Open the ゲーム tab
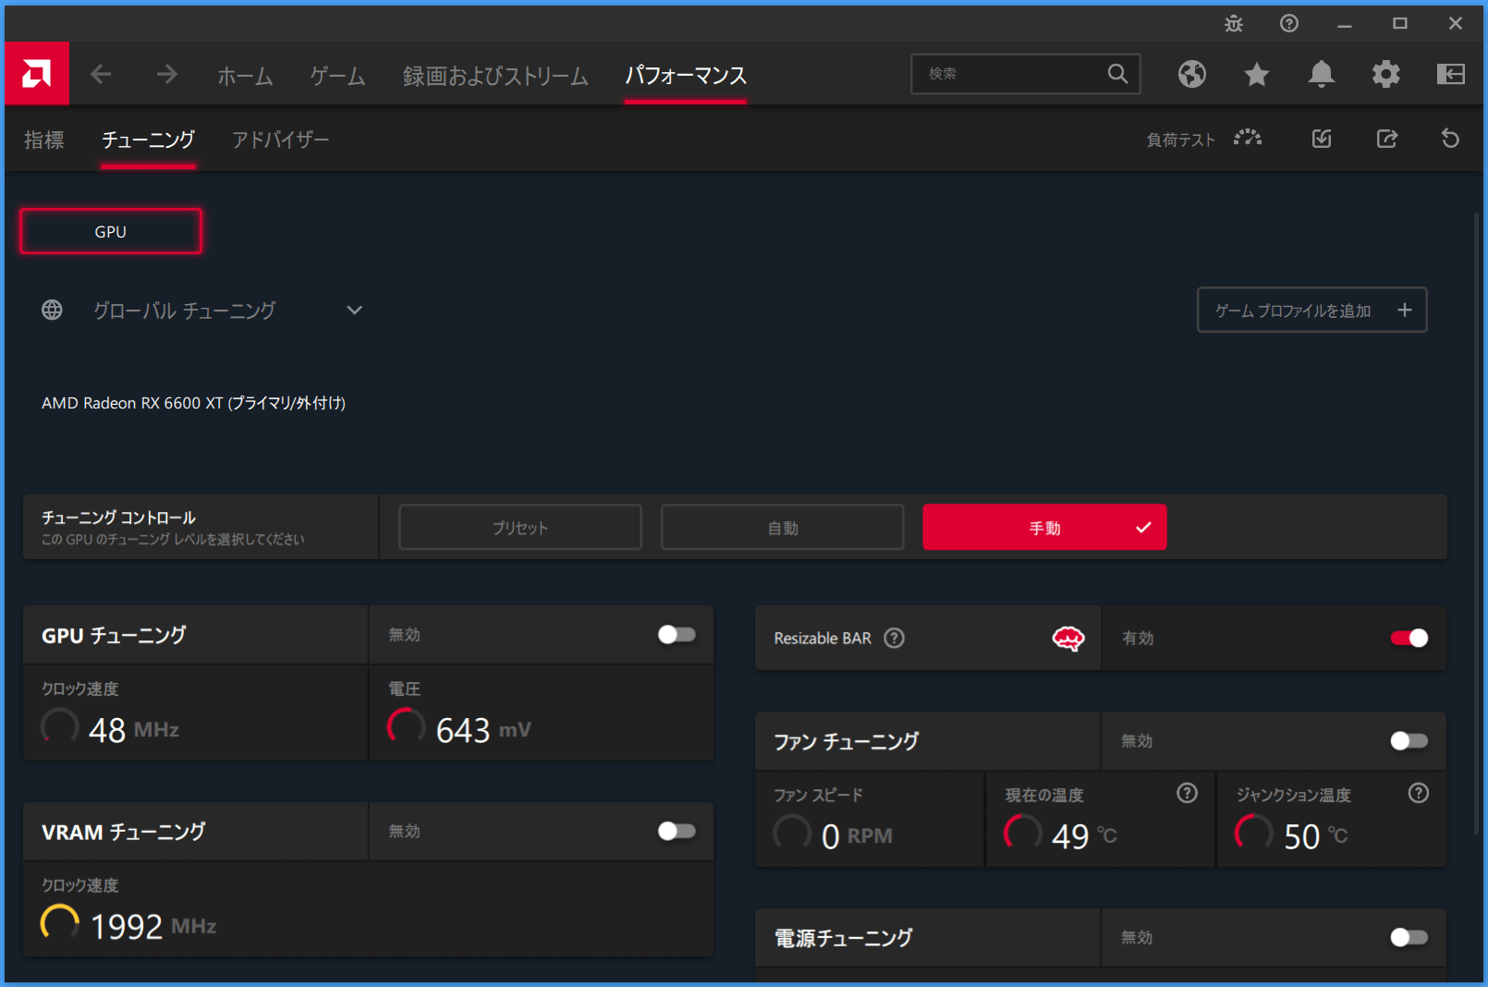 pos(337,76)
